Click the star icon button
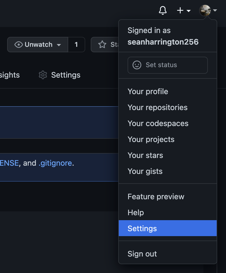 coord(102,45)
